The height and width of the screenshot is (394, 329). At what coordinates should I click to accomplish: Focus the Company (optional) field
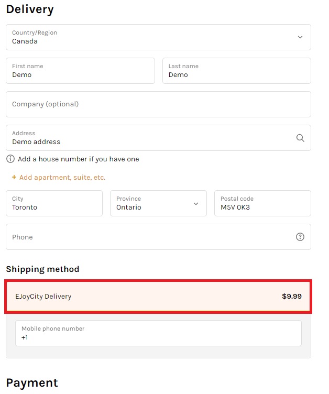tap(158, 104)
